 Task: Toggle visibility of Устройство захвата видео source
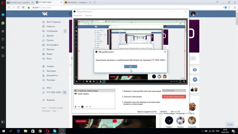tap(76, 91)
